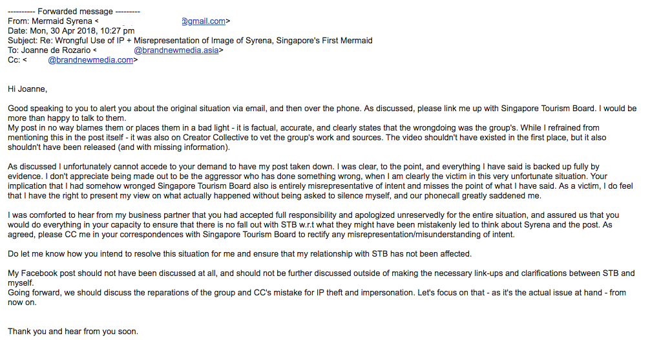Click the Cc field label

[14, 60]
